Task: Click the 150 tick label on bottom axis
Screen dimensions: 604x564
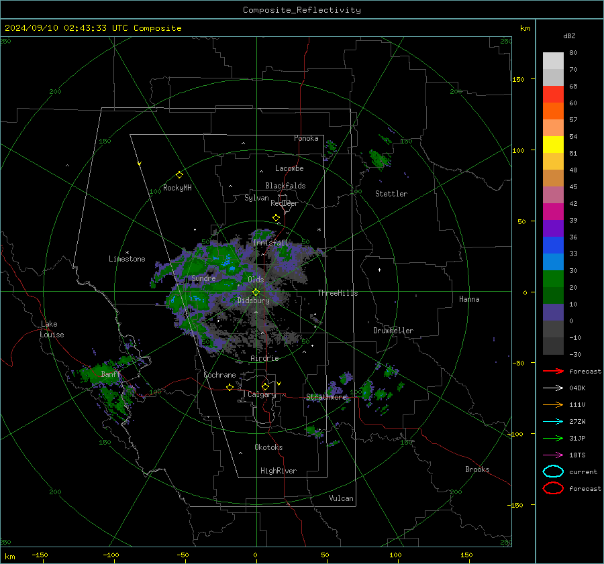Action: click(466, 555)
